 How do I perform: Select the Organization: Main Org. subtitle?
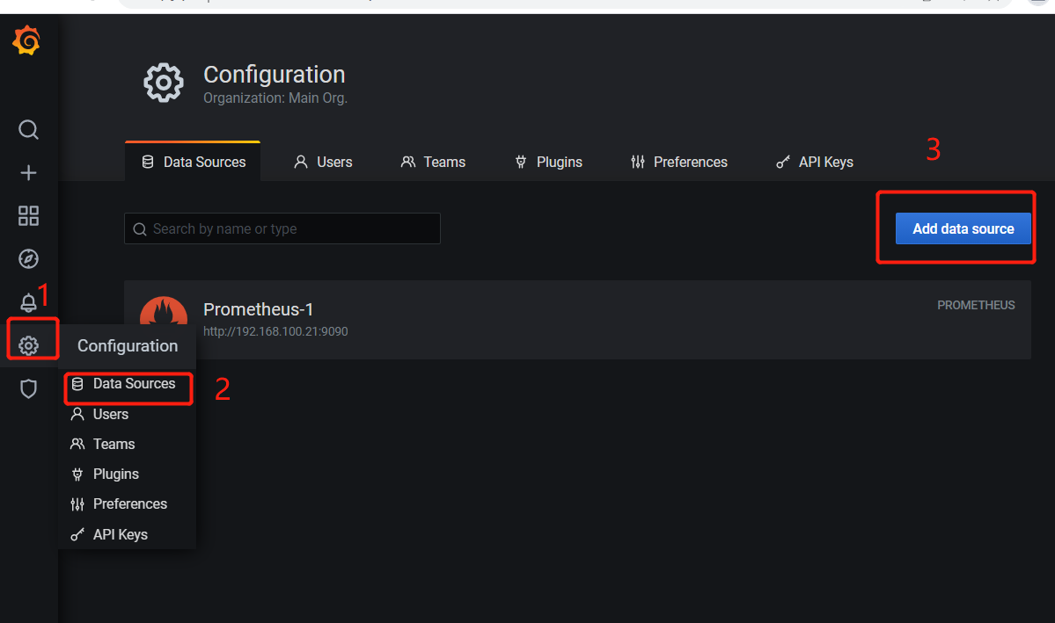click(x=275, y=98)
